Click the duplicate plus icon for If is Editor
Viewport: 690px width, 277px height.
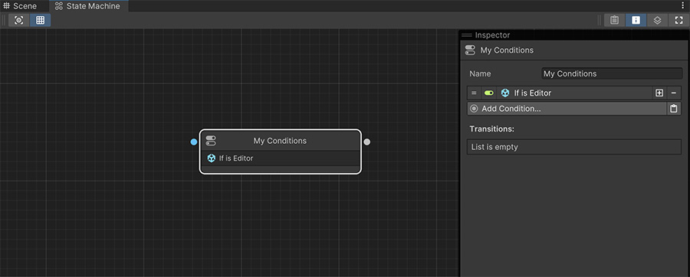tap(659, 93)
